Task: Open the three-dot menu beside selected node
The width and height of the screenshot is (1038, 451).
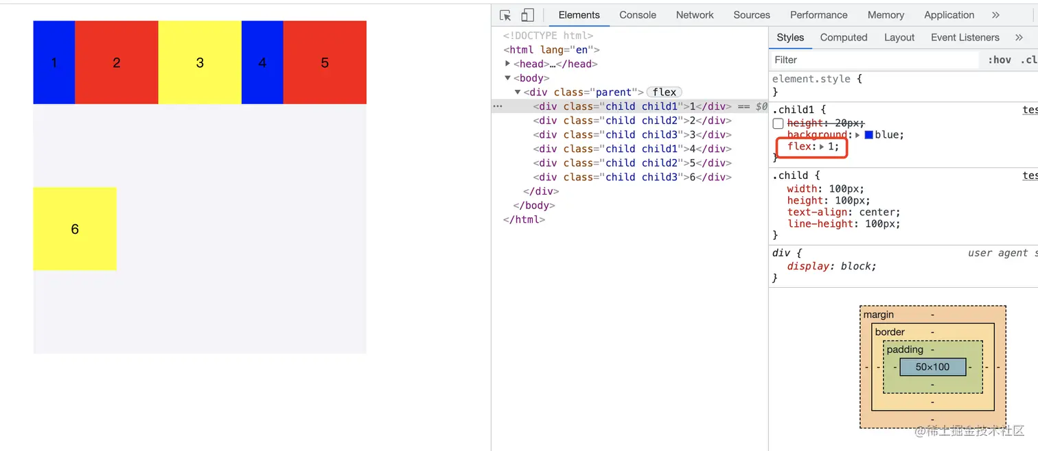Action: click(498, 106)
